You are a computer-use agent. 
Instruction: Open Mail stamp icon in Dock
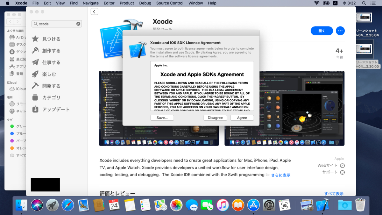click(x=83, y=205)
